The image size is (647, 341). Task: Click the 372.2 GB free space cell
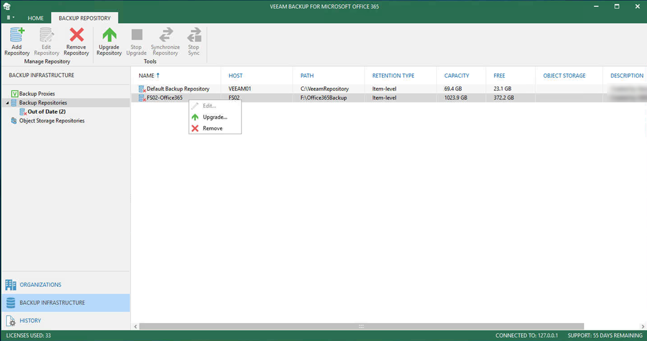pyautogui.click(x=504, y=98)
